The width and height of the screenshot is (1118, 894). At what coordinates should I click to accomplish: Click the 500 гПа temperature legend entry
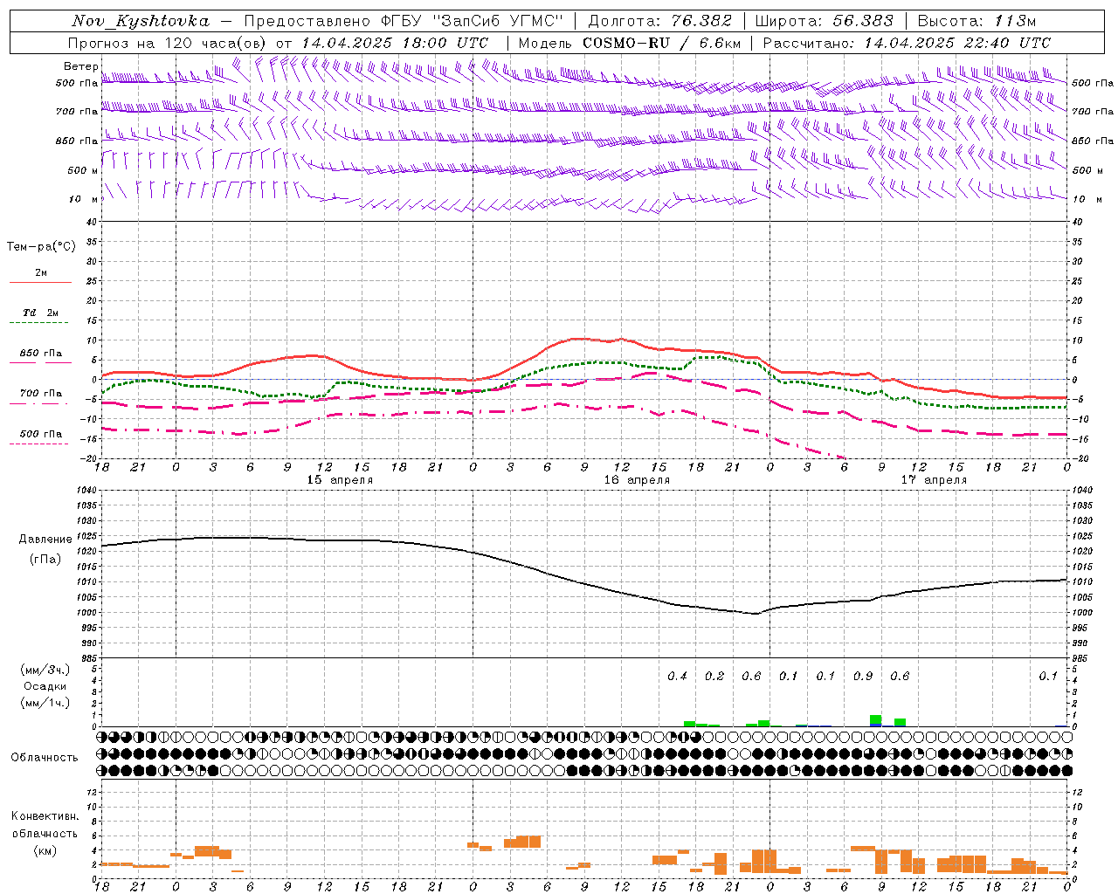[x=41, y=434]
